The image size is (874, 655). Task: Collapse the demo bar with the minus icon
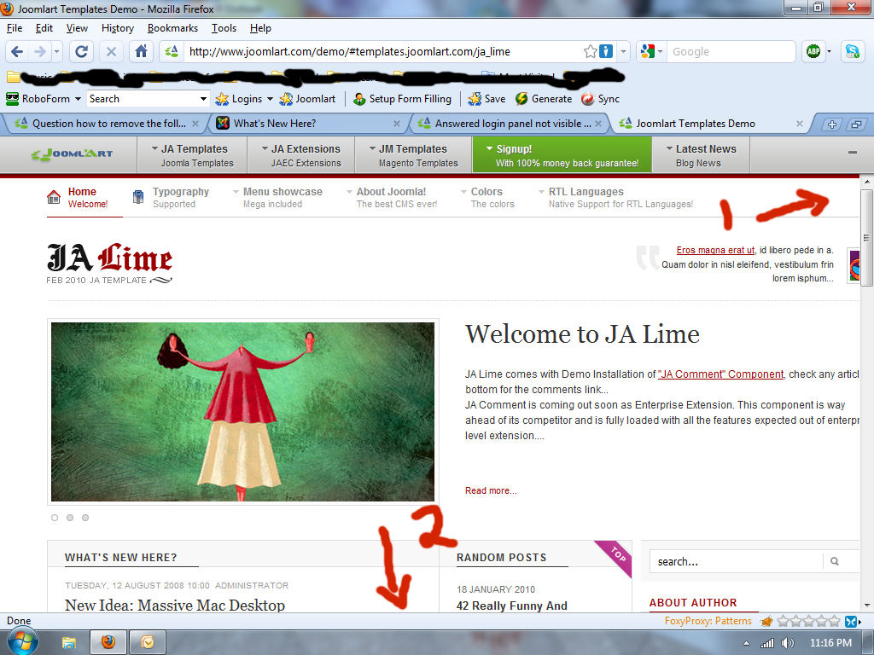point(853,153)
